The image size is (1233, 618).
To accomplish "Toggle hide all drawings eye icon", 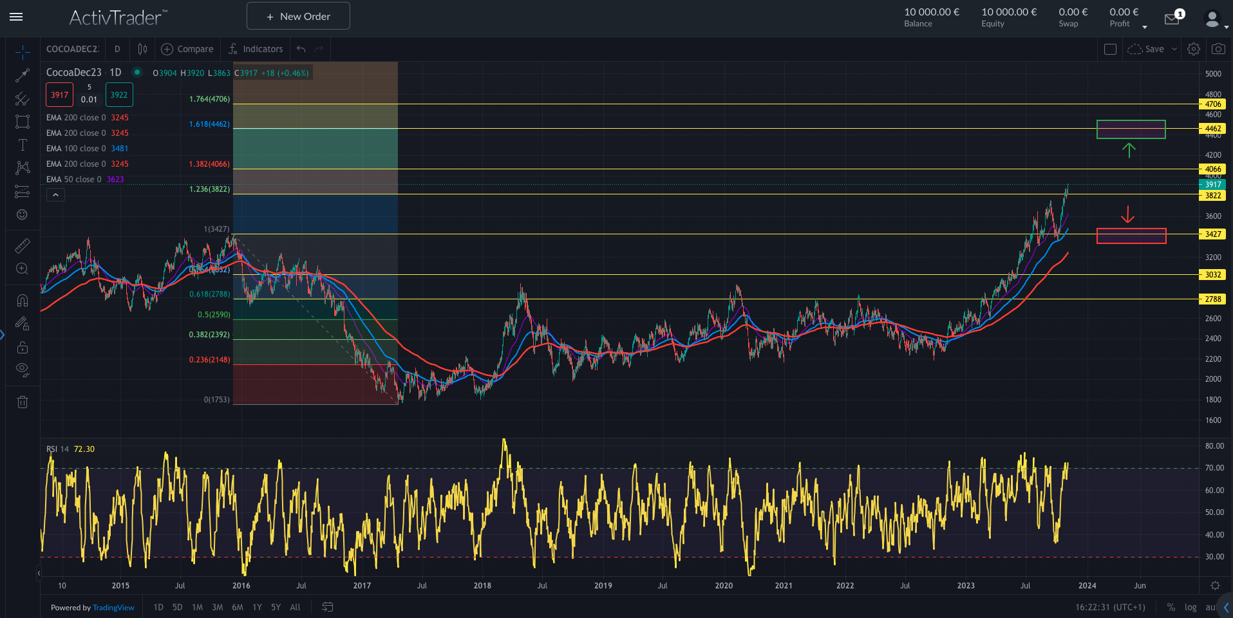I will (23, 370).
